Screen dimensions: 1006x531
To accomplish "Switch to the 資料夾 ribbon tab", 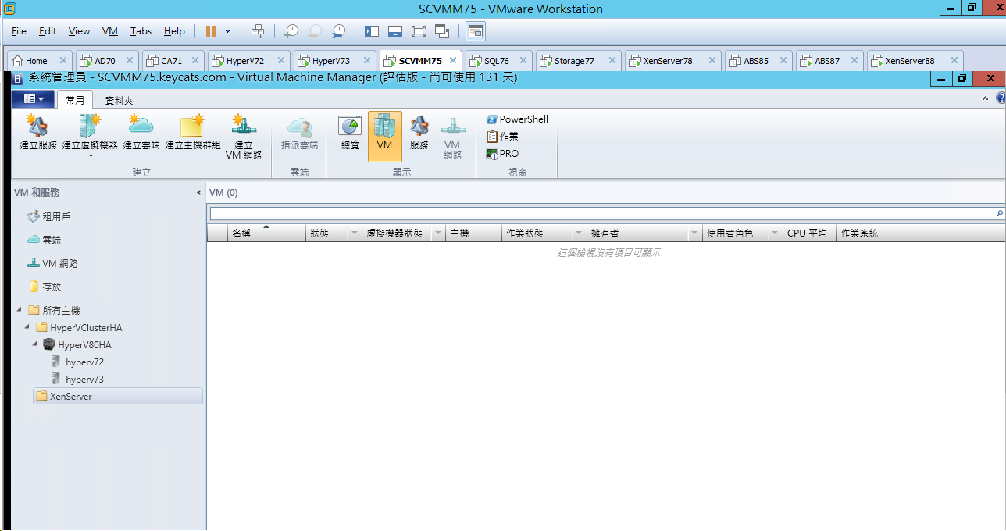I will pyautogui.click(x=120, y=101).
